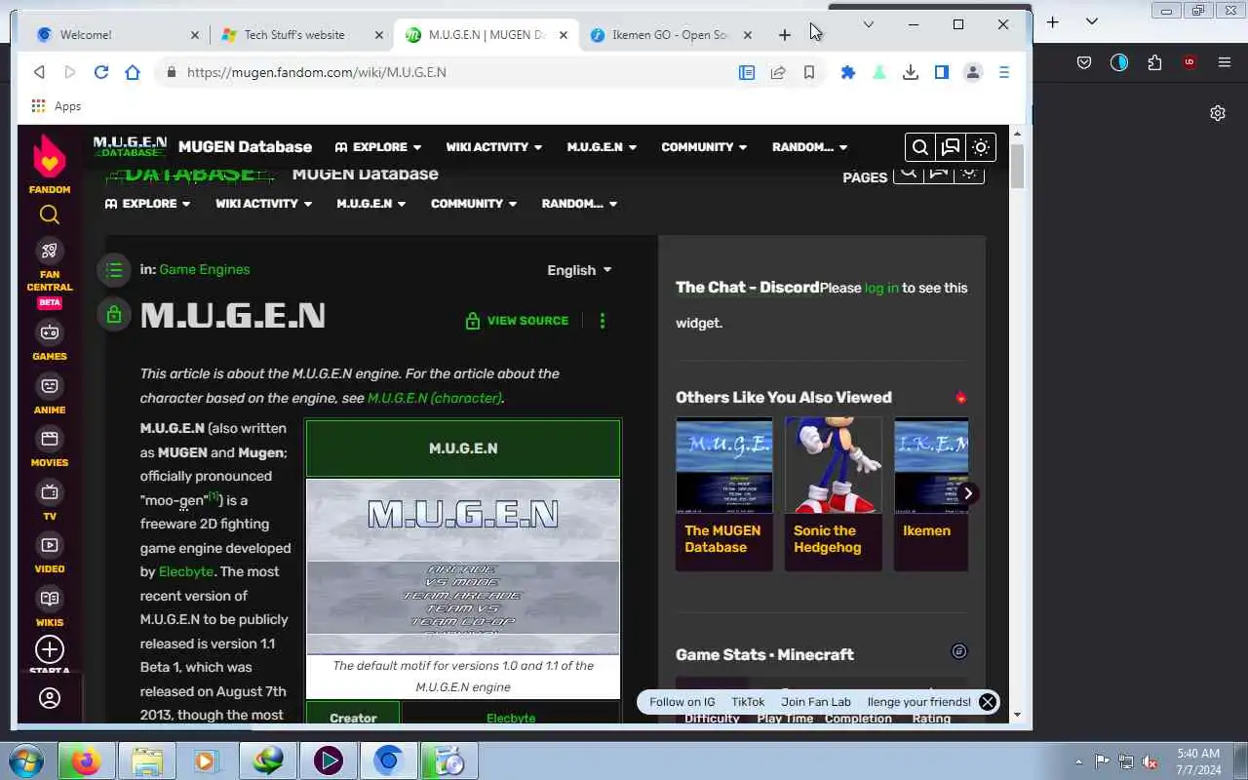
Task: Open the browser profile avatar
Action: point(973,72)
